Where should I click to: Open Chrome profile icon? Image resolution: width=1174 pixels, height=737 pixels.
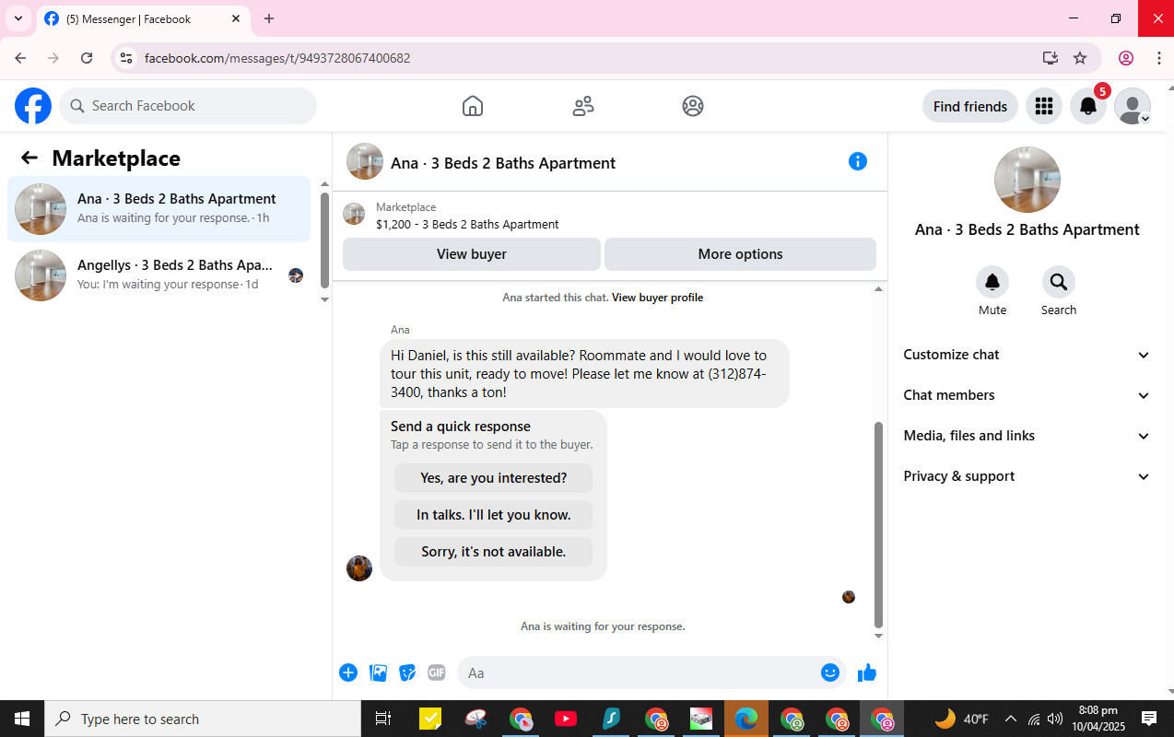pyautogui.click(x=1126, y=58)
